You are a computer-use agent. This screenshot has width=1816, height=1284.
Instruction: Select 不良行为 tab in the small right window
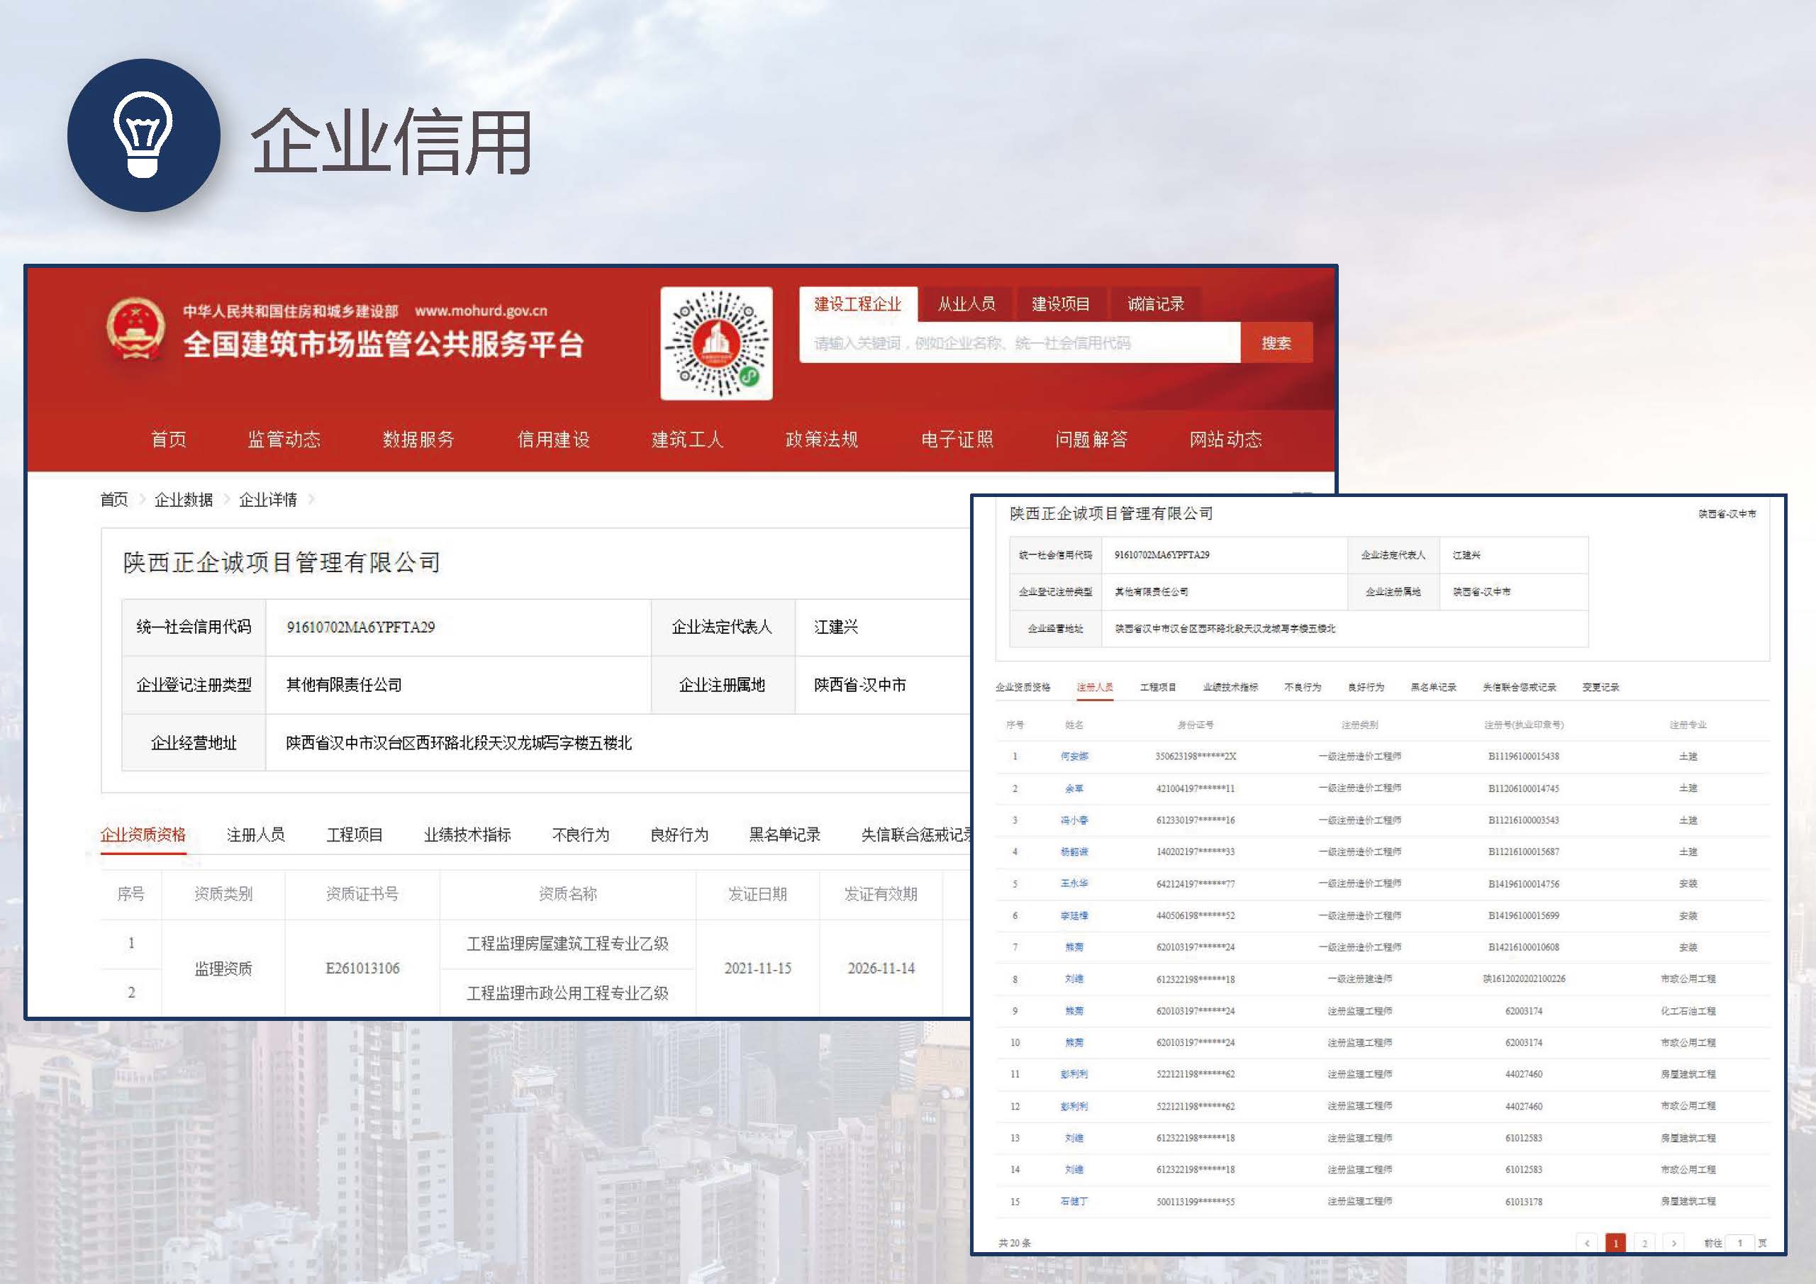tap(1303, 686)
